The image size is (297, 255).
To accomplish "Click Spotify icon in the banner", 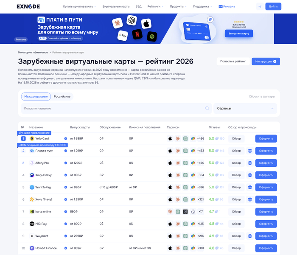I will point(152,36).
